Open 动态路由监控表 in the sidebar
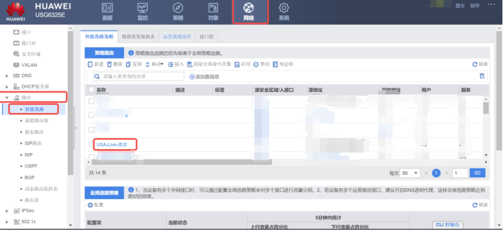The image size is (503, 230). pos(41,189)
